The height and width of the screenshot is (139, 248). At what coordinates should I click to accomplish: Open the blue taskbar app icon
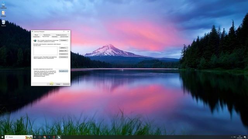click(x=49, y=137)
